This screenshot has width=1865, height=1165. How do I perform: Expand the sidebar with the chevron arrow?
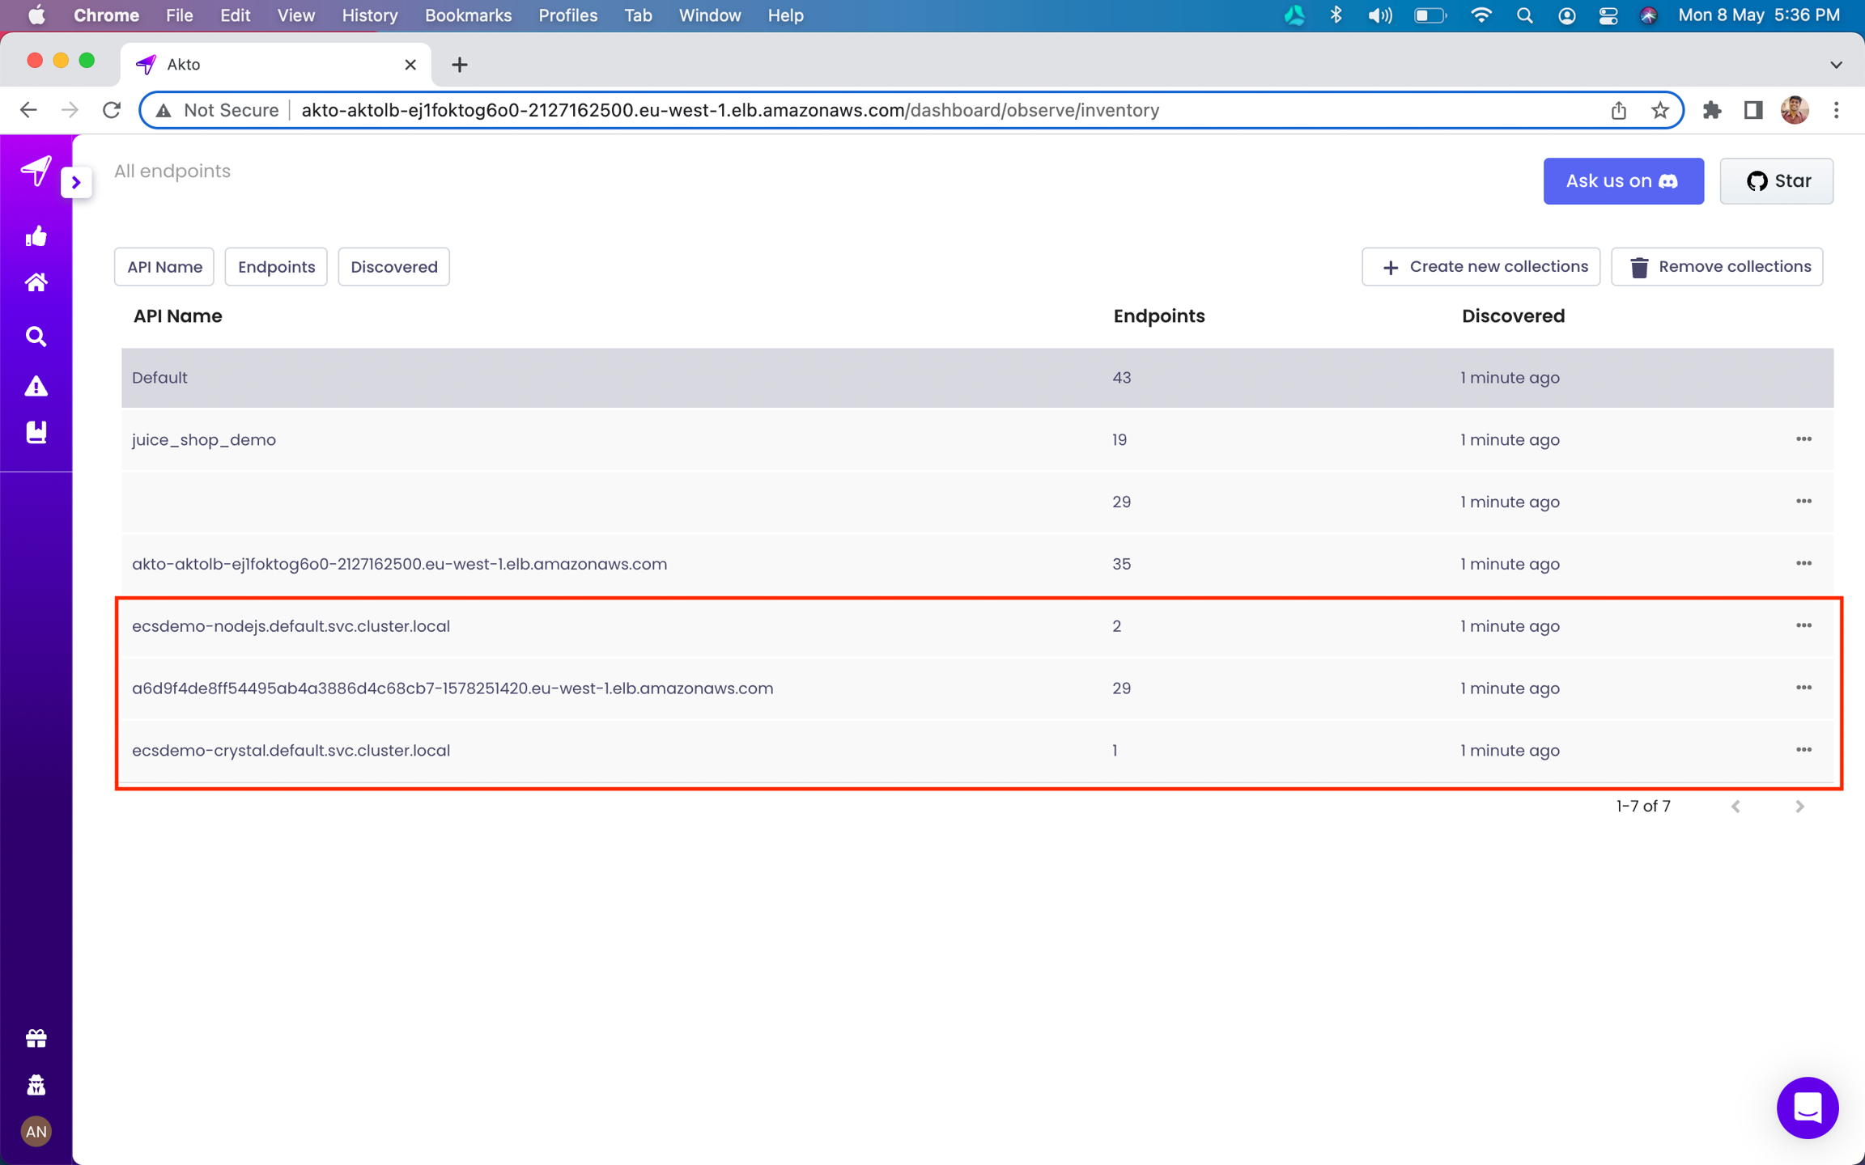(x=76, y=182)
